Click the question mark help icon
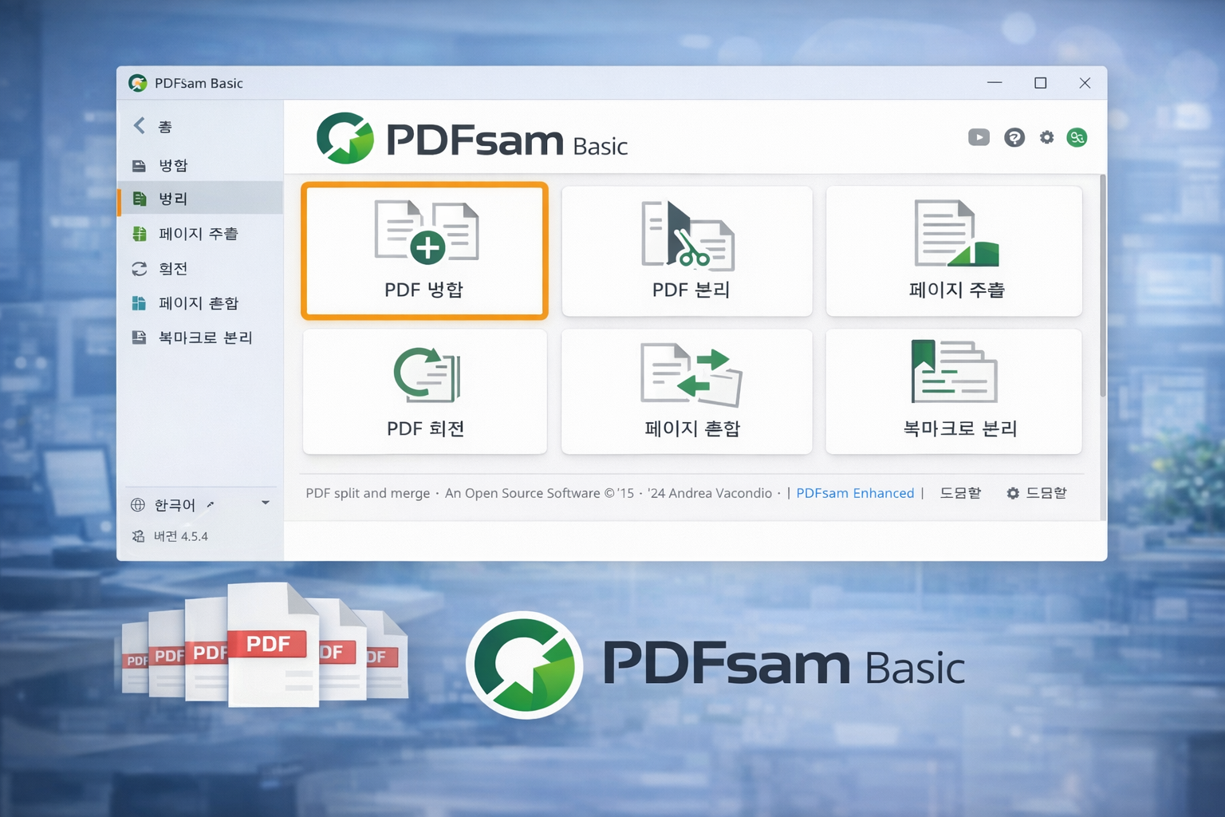 (x=1014, y=137)
